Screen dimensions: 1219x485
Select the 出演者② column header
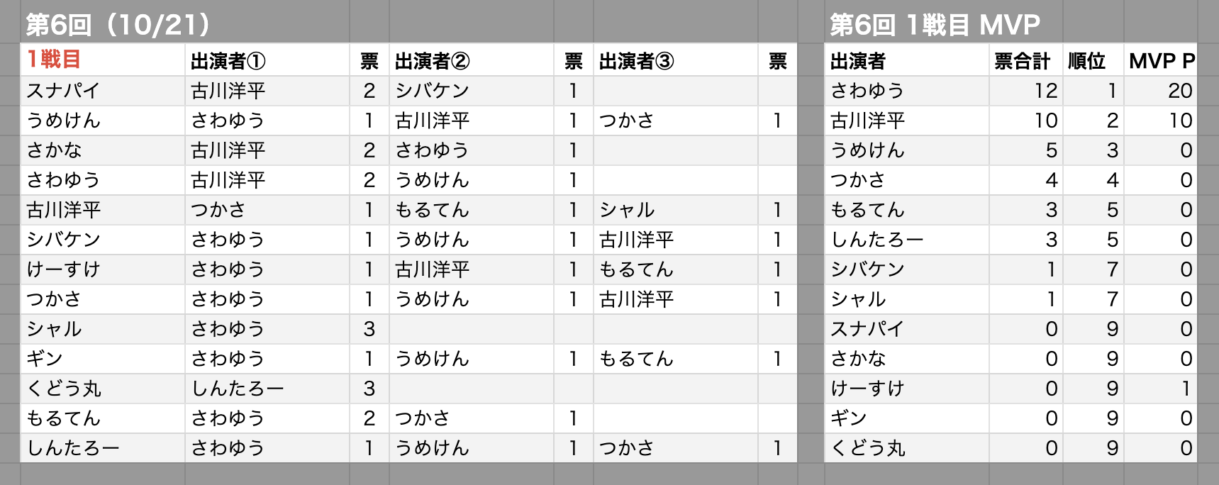click(432, 62)
